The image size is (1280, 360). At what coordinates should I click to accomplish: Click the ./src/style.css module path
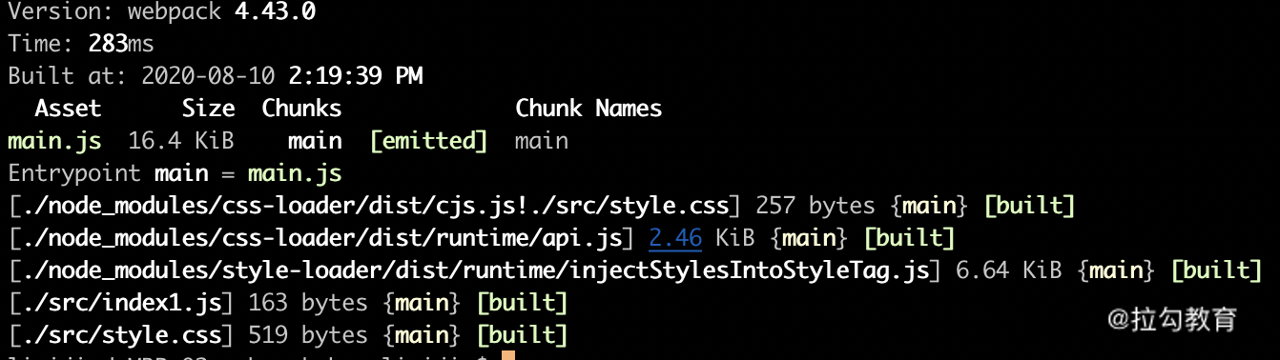[120, 335]
